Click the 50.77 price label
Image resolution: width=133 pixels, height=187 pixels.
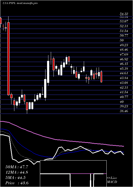124,36
